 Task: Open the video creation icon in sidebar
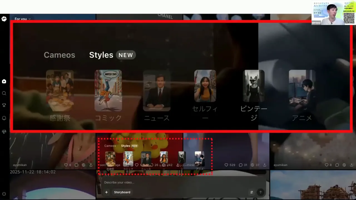click(x=4, y=81)
